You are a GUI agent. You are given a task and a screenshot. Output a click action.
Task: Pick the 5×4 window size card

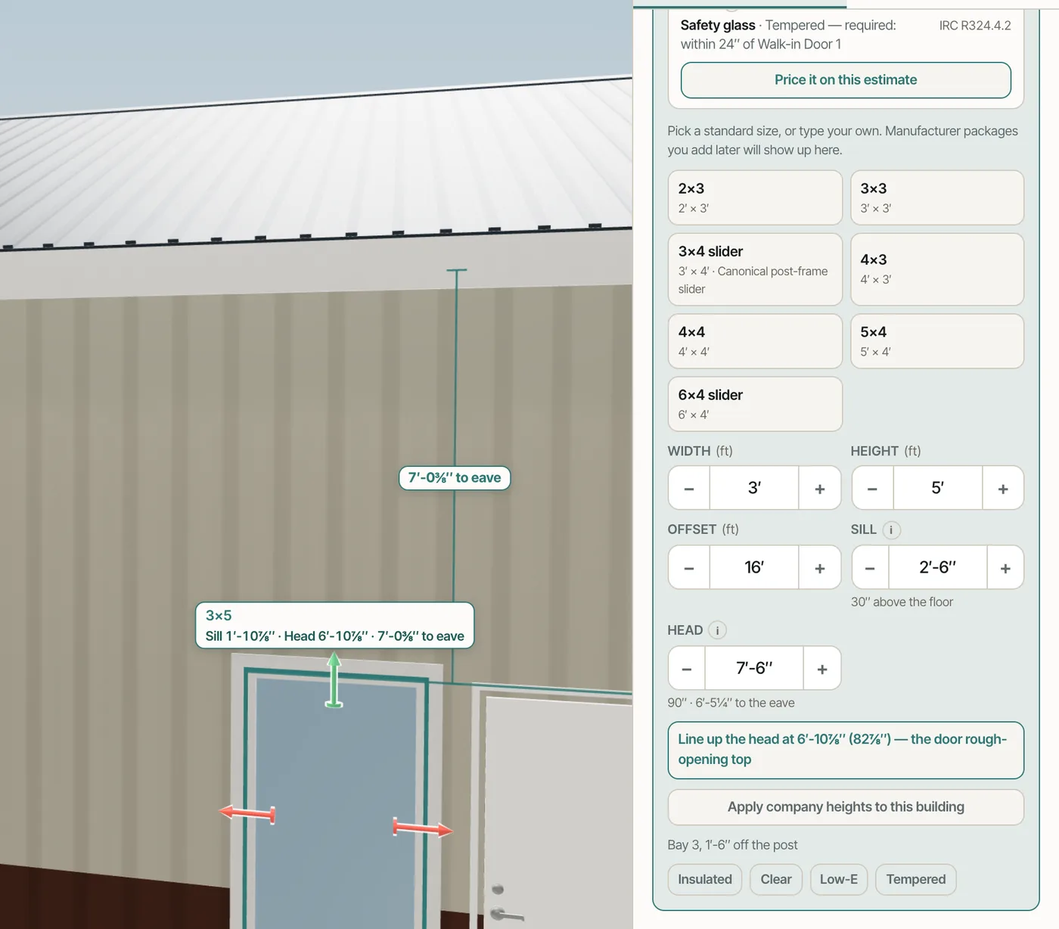point(937,341)
